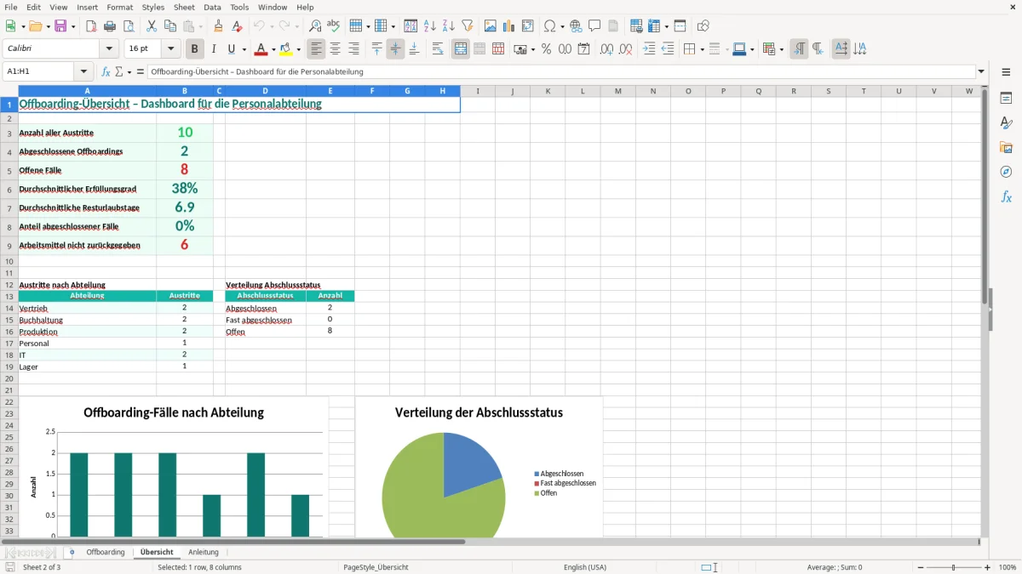Toggle left-to-right text direction

pos(799,49)
